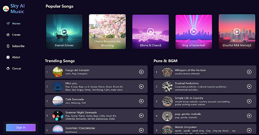This screenshot has width=259, height=135.
Task: Open the Subscribe section
Action: tap(18, 46)
